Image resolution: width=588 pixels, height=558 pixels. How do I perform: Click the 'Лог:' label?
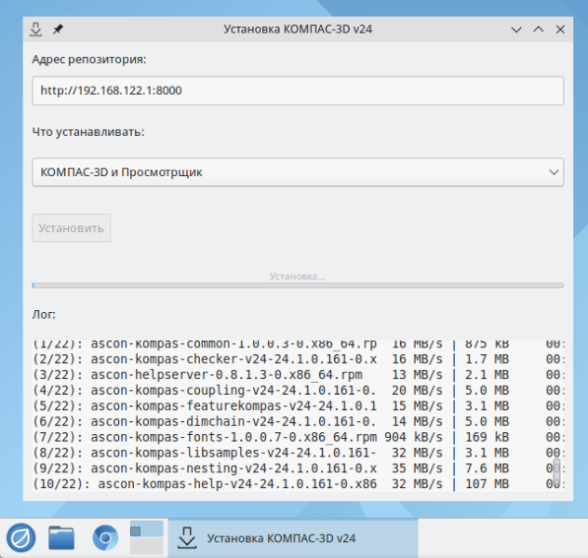44,315
